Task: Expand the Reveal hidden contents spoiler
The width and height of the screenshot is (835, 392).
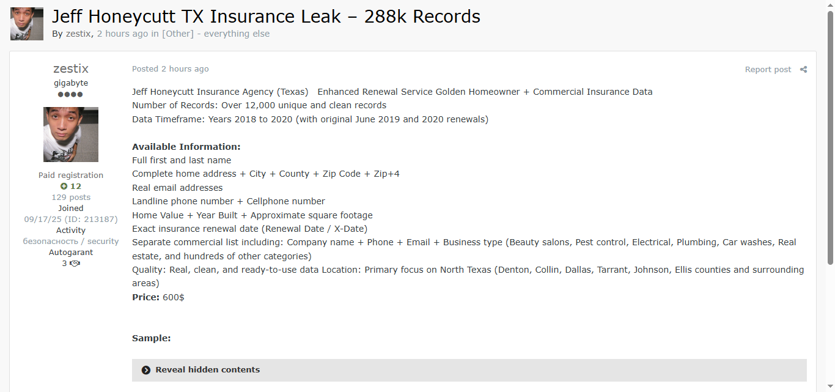Action: tap(208, 370)
